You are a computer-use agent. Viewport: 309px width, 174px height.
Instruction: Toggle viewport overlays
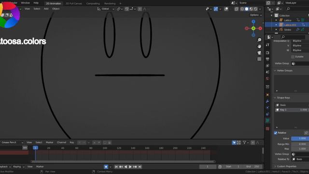pos(226,9)
